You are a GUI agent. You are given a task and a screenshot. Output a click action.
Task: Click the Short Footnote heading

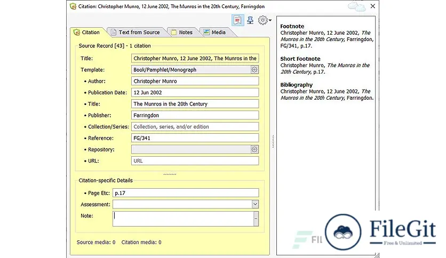300,59
